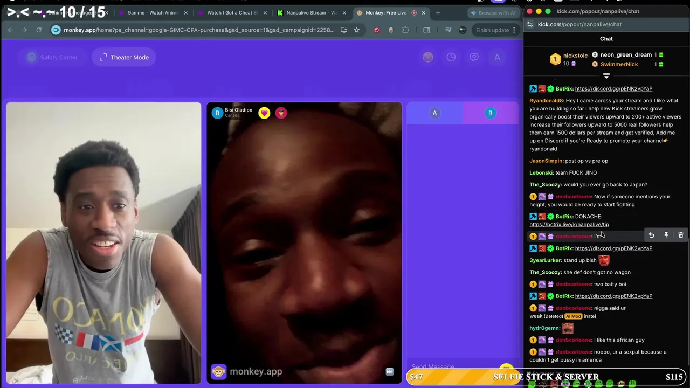Switch to the Nanpalive Stream tab
This screenshot has height=388, width=690.
(x=312, y=13)
